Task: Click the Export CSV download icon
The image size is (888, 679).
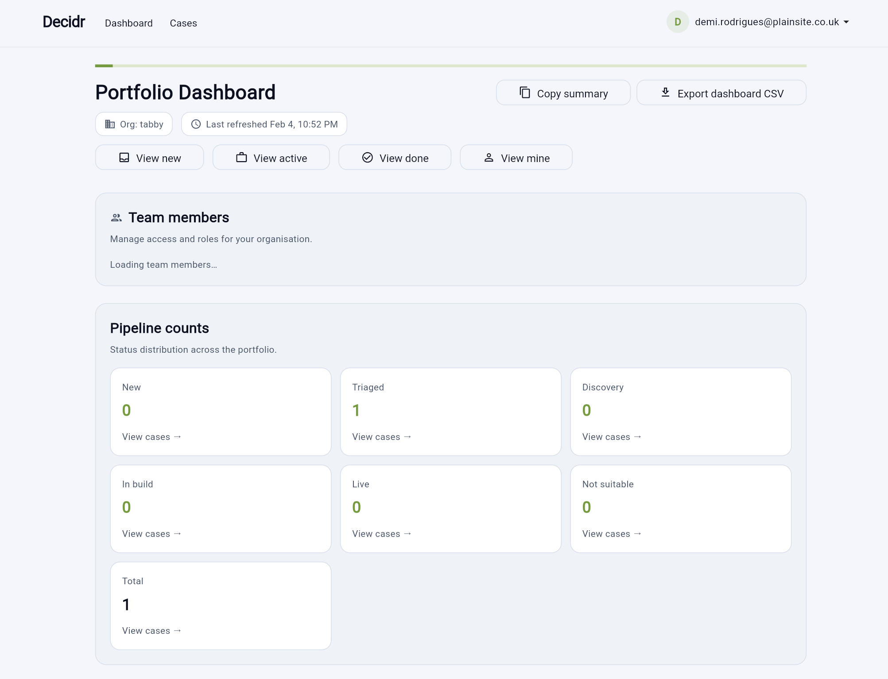Action: coord(665,93)
